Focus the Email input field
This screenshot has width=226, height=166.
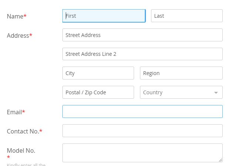pos(142,112)
